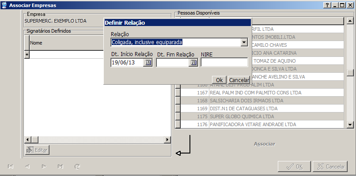The image size is (356, 176).
Task: Click the Editar button
Action: [37, 150]
